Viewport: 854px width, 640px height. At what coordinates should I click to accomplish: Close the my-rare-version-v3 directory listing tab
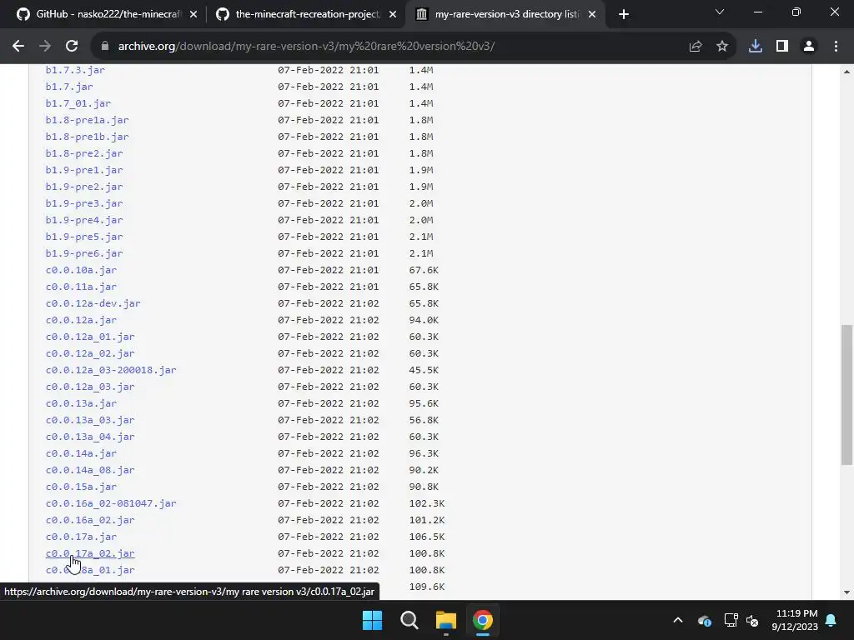coord(592,15)
